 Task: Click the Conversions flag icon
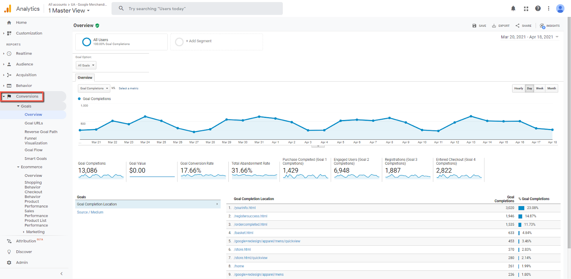(x=9, y=96)
